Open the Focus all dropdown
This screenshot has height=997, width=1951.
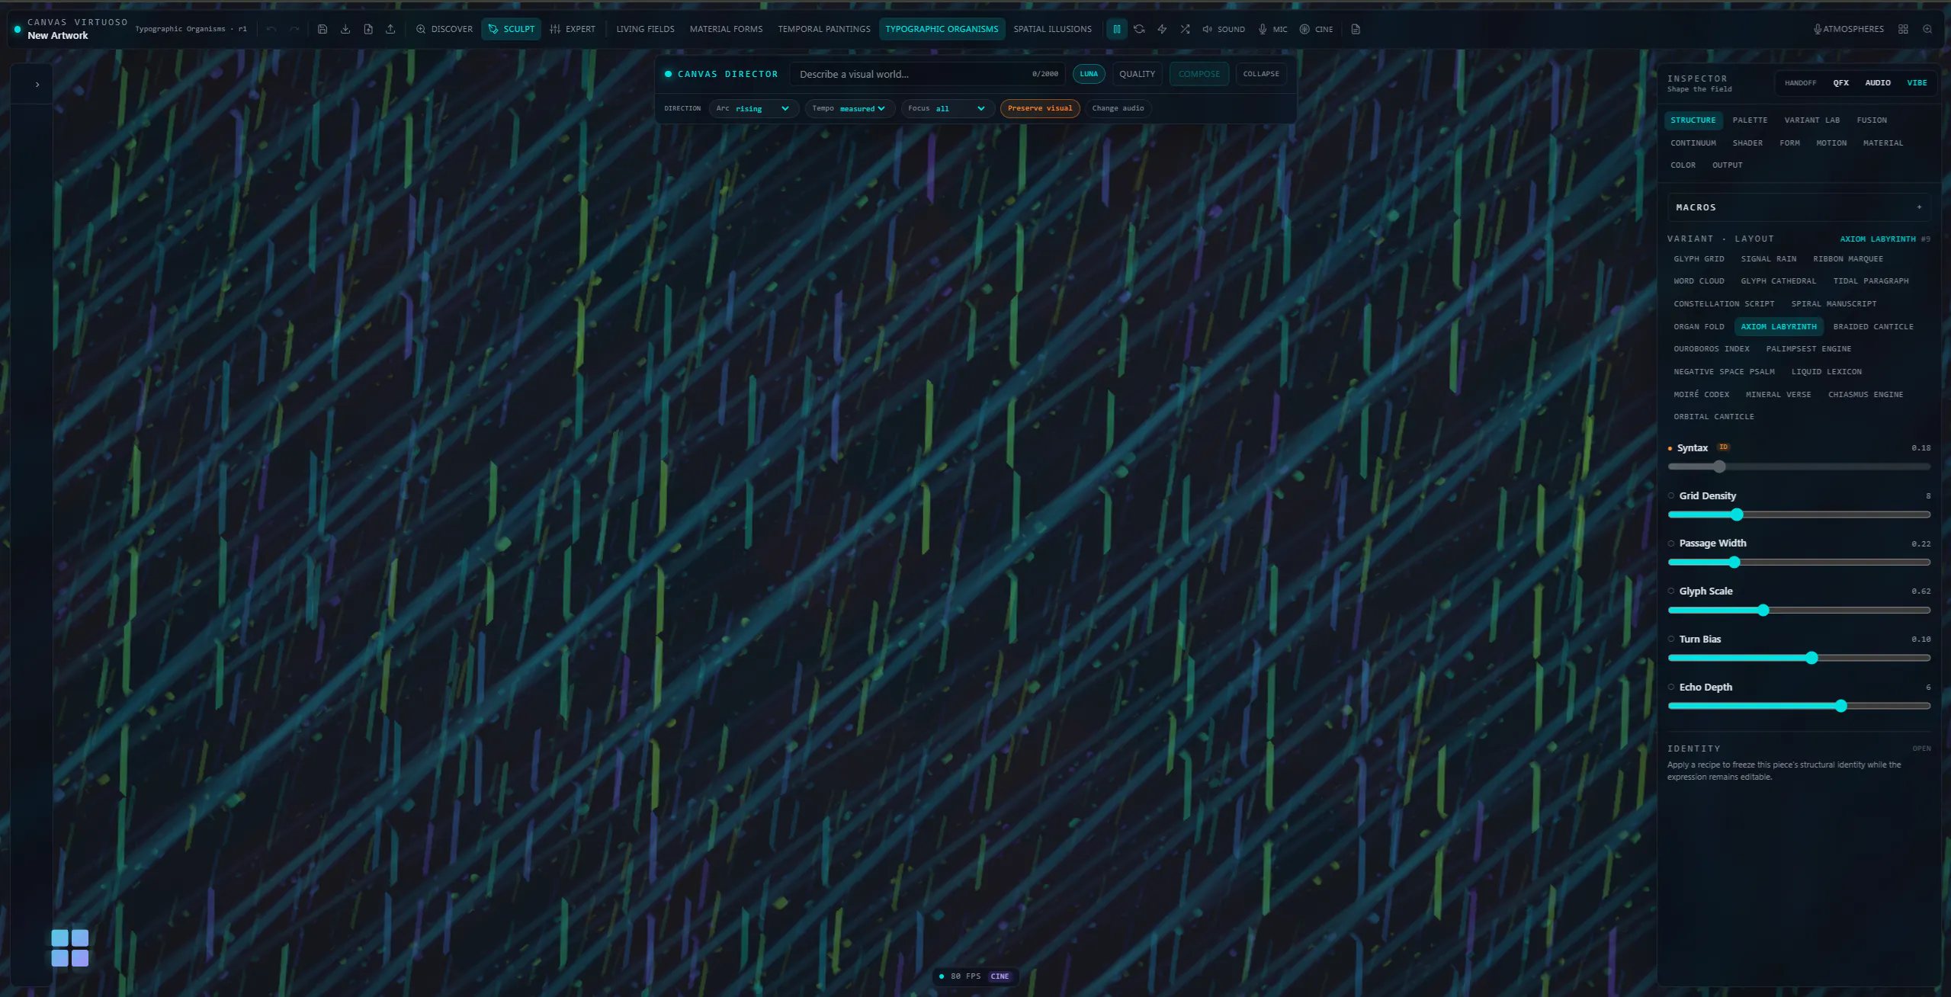[947, 108]
